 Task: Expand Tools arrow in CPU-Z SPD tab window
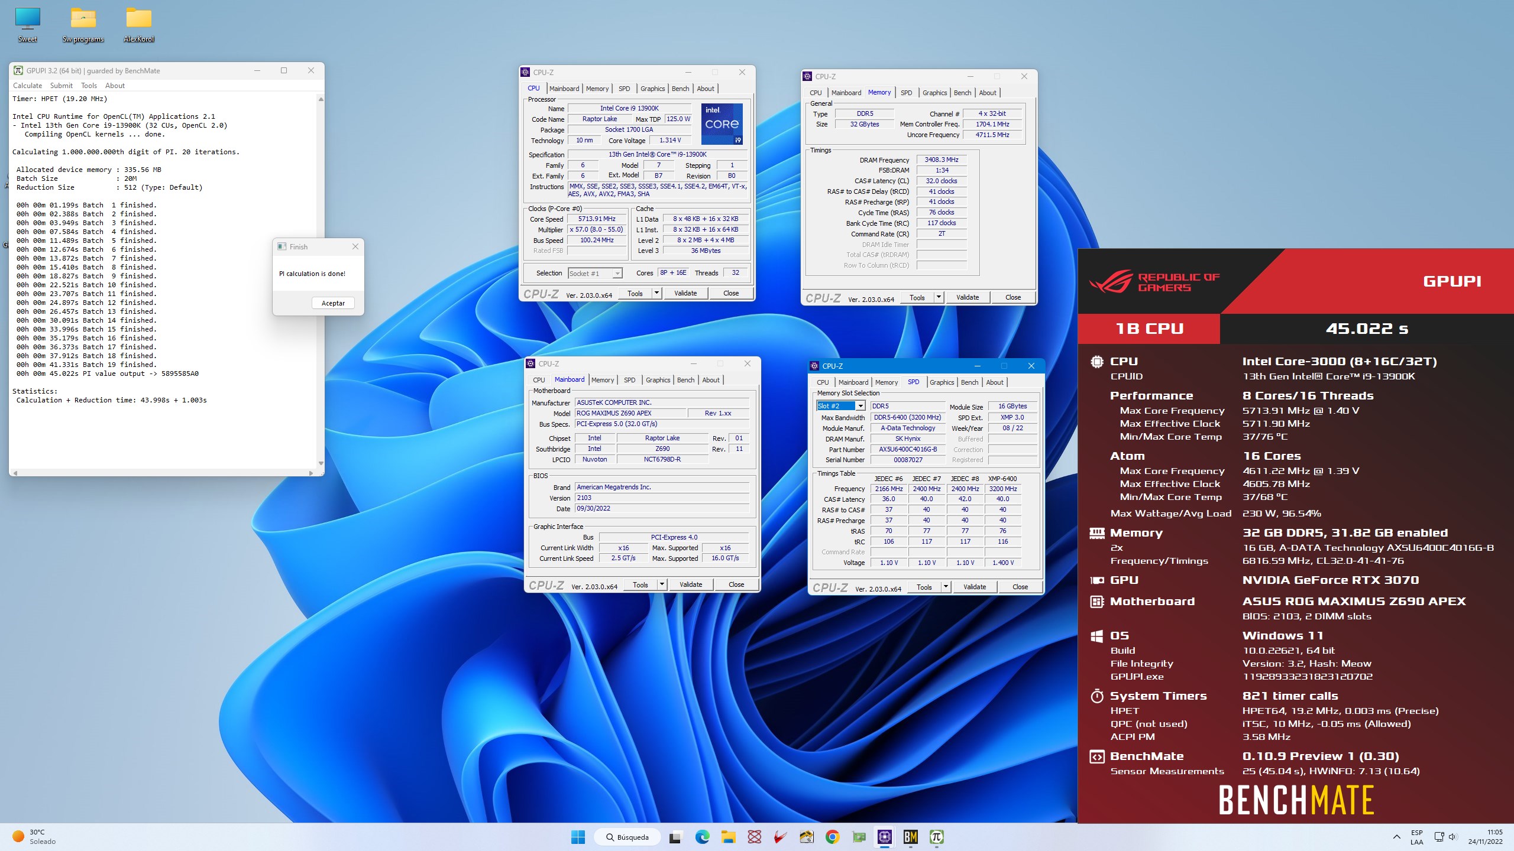coord(945,587)
